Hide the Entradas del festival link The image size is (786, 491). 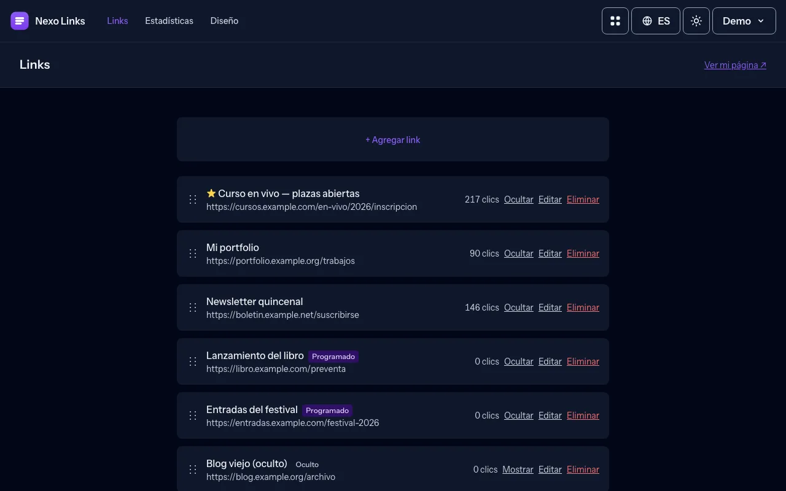point(519,416)
